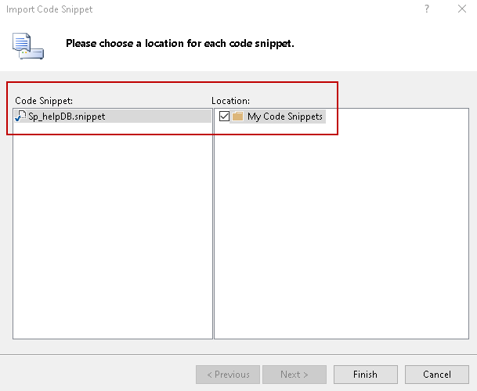Close the Import Code Snippet dialog
Image resolution: width=477 pixels, height=391 pixels.
point(462,9)
